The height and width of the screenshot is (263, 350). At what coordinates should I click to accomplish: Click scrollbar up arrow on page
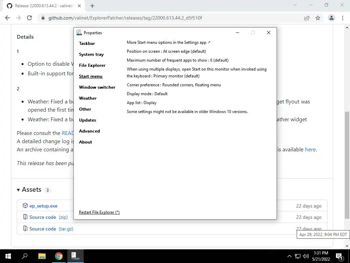[347, 27]
